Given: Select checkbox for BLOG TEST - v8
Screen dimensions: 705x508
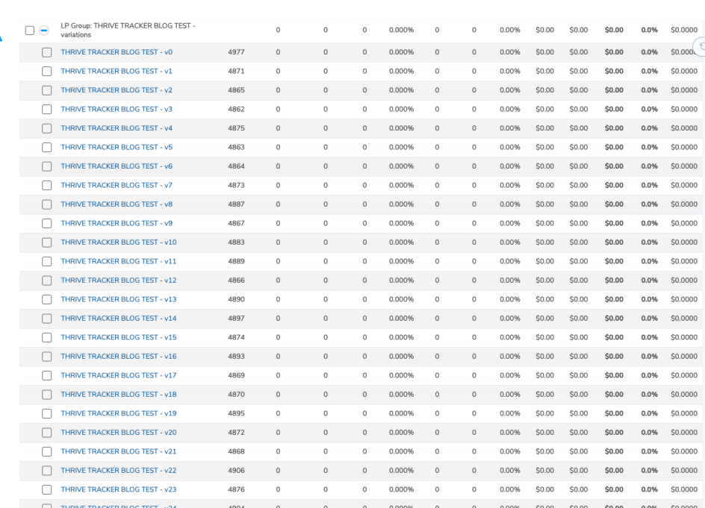Looking at the screenshot, I should (x=47, y=204).
